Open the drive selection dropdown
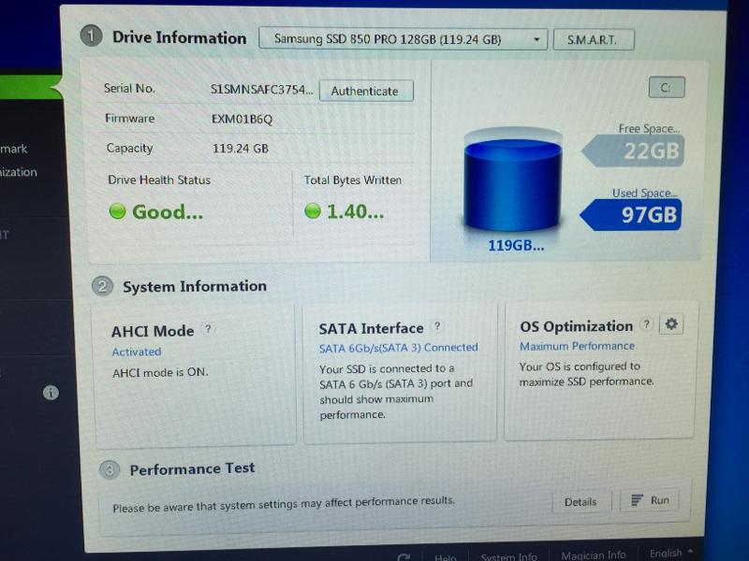749x561 pixels. click(x=403, y=39)
